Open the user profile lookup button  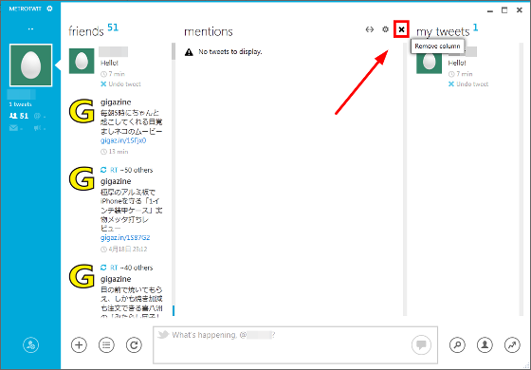tap(485, 345)
